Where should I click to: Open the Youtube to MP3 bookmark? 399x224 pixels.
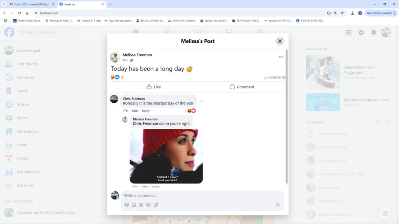click(278, 21)
